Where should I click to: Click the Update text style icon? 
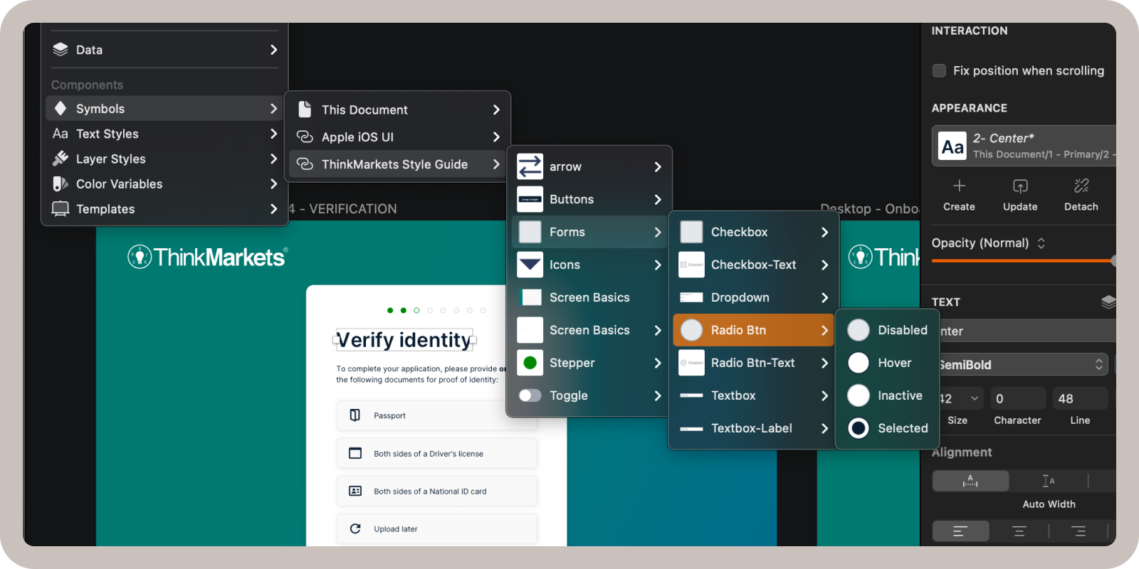coord(1020,186)
